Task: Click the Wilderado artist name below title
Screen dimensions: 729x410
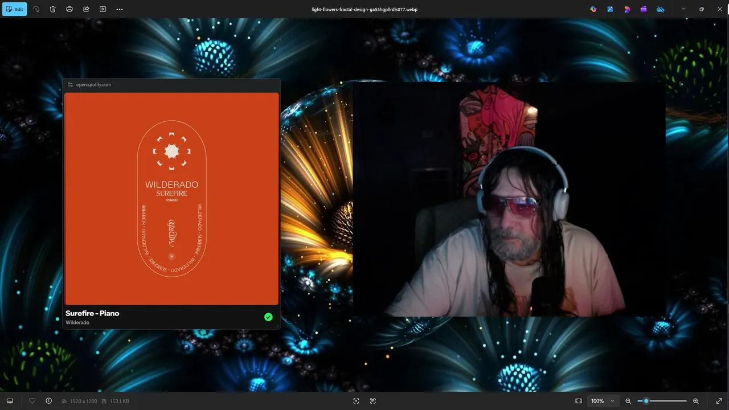Action: (x=77, y=322)
